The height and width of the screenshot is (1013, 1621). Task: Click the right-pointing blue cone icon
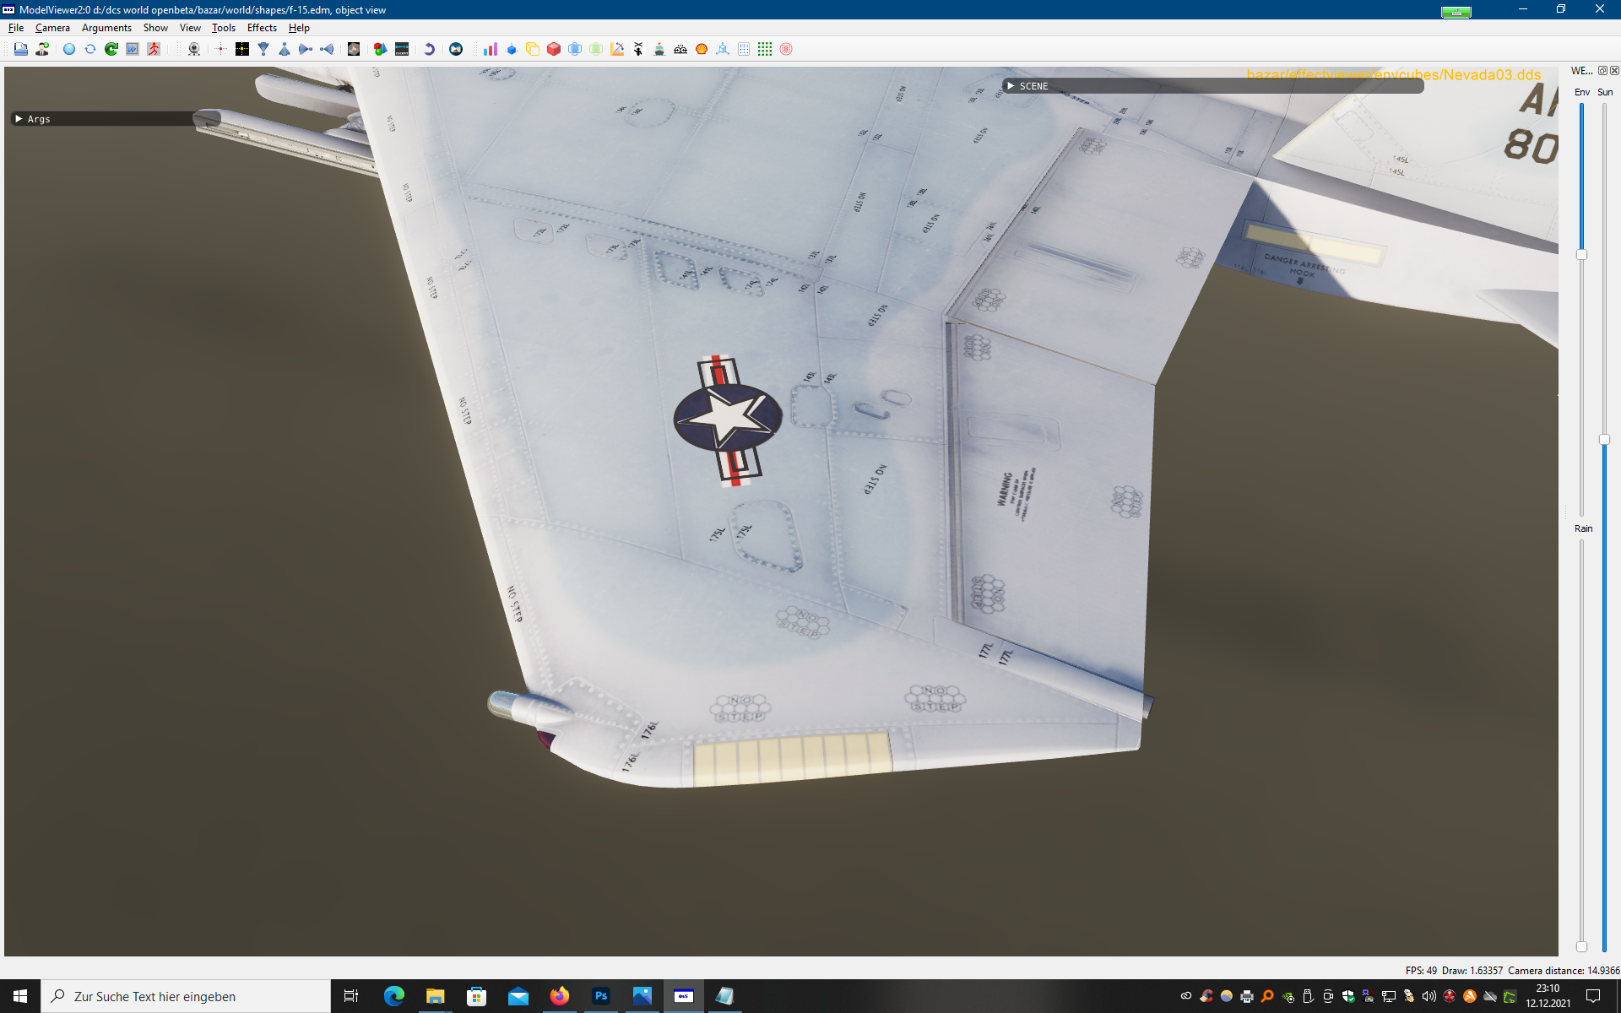click(x=306, y=49)
